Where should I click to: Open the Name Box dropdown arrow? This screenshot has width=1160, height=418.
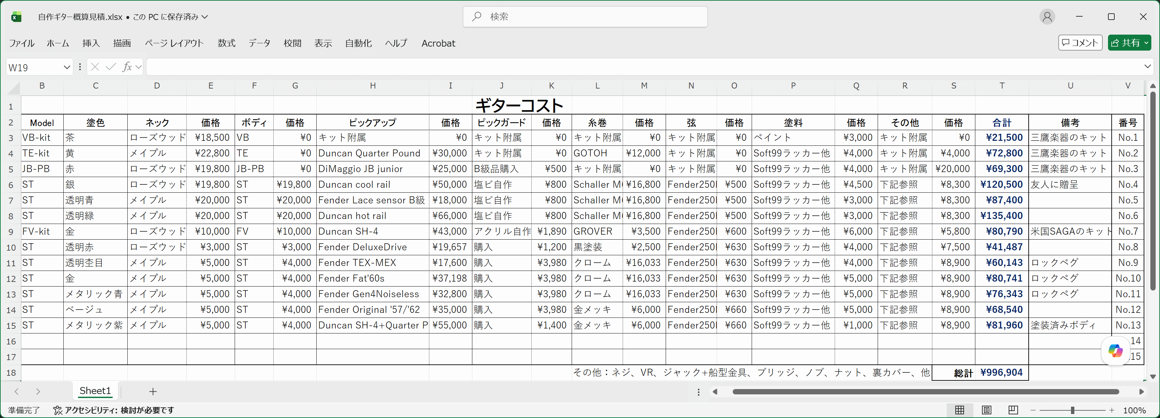(x=67, y=68)
